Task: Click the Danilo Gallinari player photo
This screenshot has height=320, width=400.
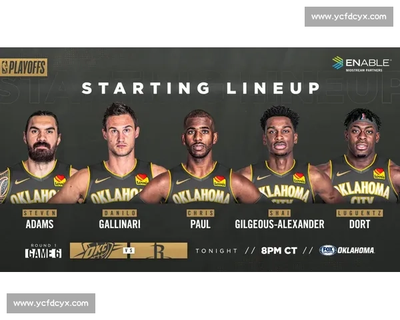Action: tap(119, 153)
